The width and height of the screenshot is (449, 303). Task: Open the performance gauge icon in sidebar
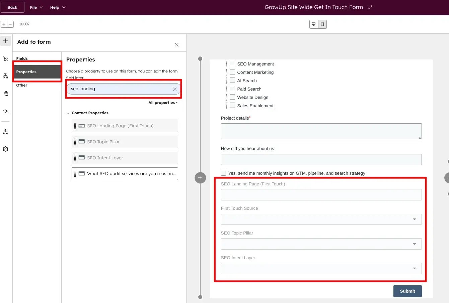5,111
